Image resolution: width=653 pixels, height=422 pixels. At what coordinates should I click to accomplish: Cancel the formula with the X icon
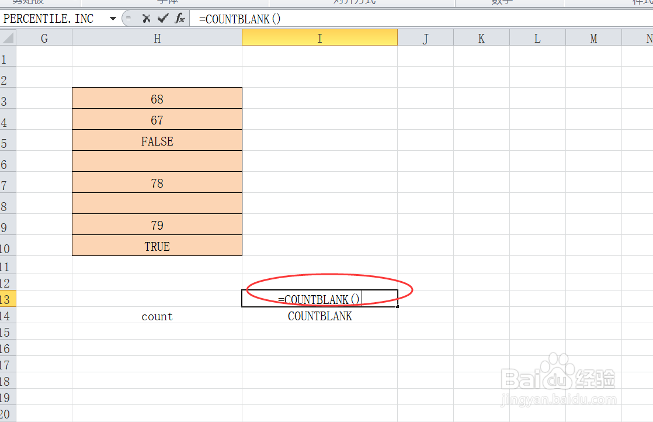(146, 18)
